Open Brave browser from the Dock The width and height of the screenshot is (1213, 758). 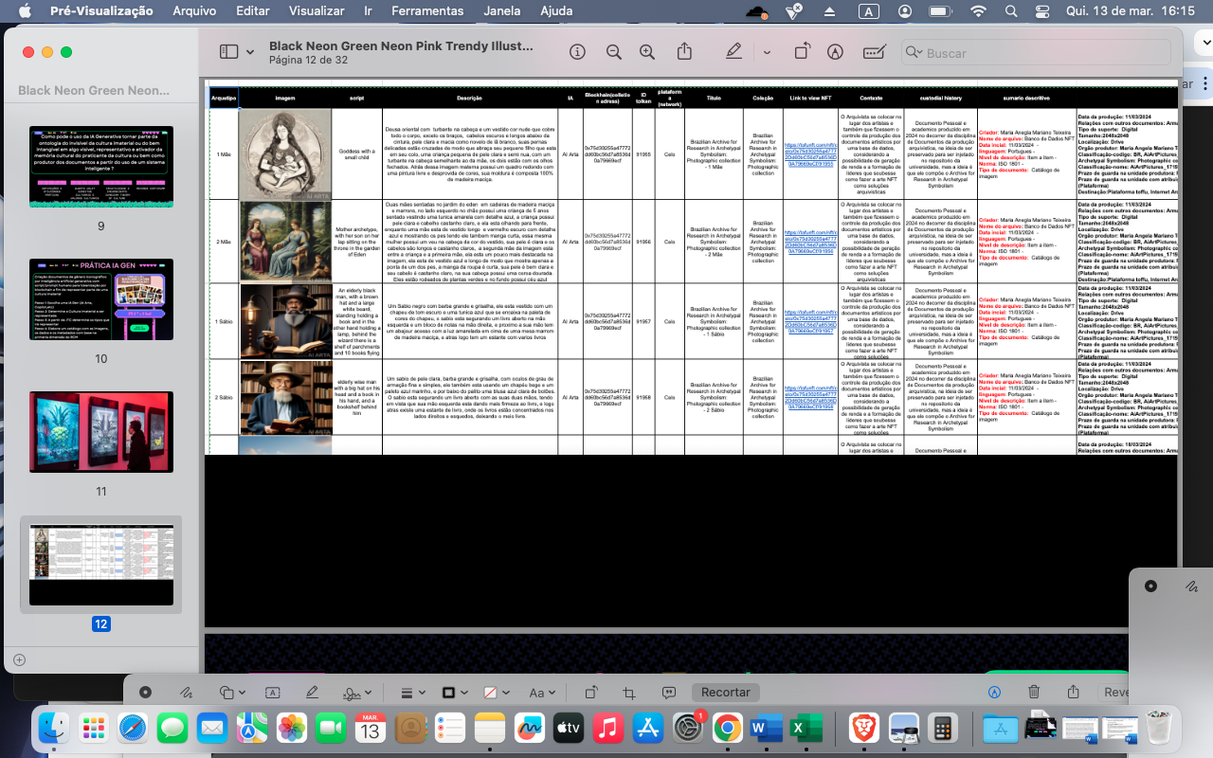coord(863,728)
